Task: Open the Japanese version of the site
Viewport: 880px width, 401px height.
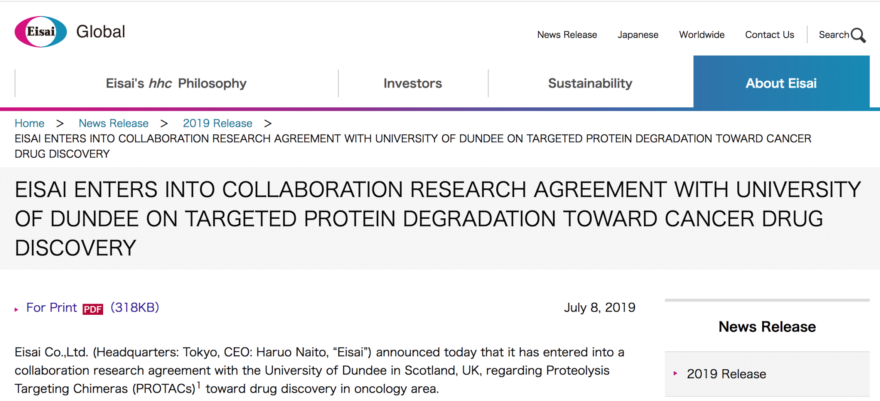Action: pos(638,35)
